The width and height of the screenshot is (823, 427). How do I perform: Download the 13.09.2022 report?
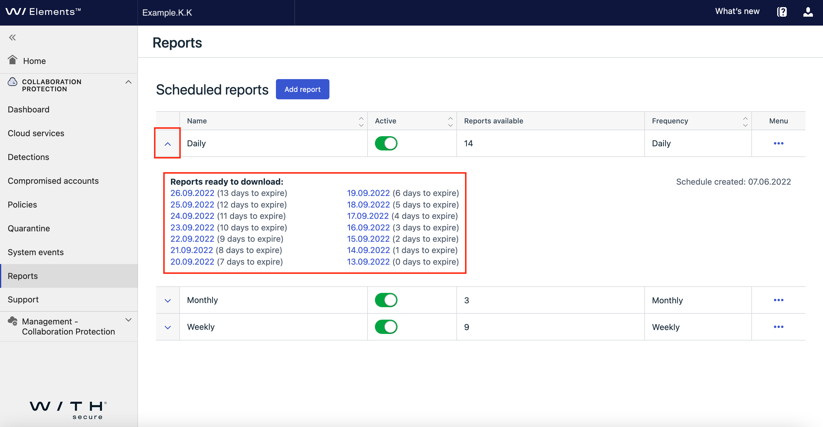368,261
